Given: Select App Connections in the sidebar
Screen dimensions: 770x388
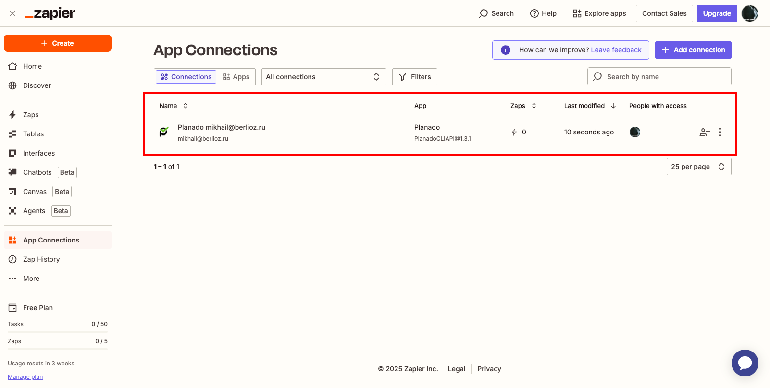Looking at the screenshot, I should pyautogui.click(x=58, y=240).
